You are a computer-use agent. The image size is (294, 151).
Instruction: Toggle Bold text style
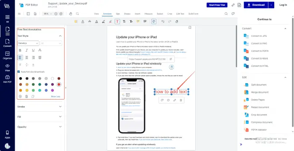(20, 50)
